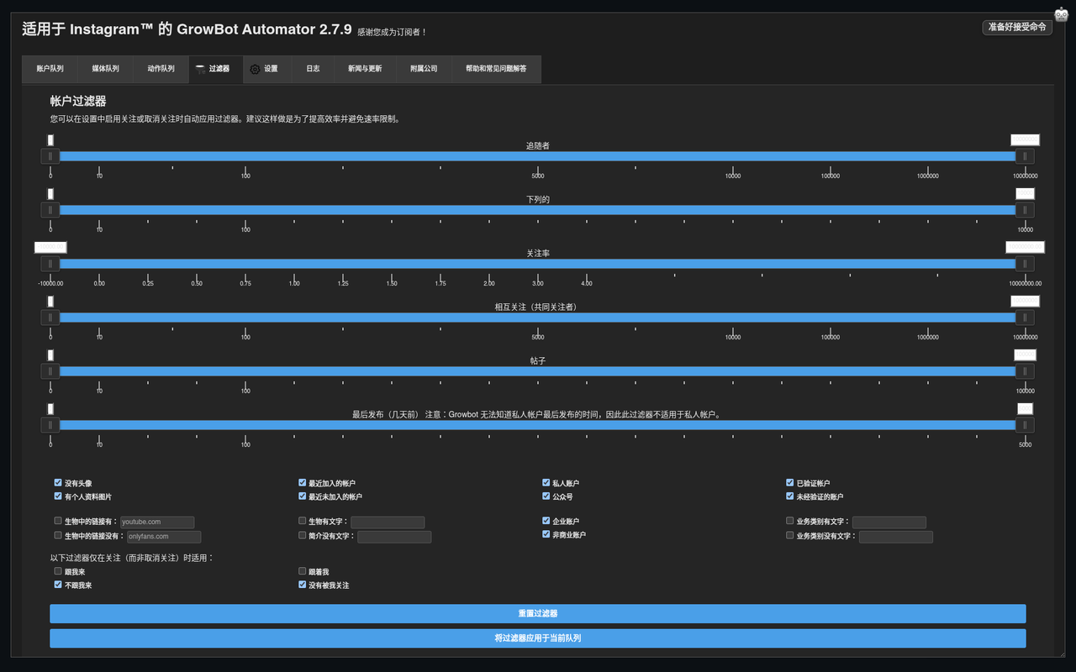Viewport: 1076px width, 672px height.
Task: Click the 重置过滤器 button
Action: coord(538,614)
